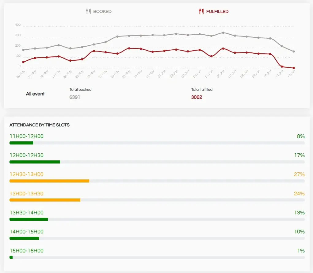Click the 12H00-12H30 green progress bar
The width and height of the screenshot is (313, 273).
35,162
